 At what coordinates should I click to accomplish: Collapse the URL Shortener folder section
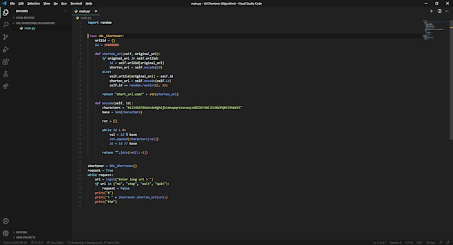click(35, 23)
